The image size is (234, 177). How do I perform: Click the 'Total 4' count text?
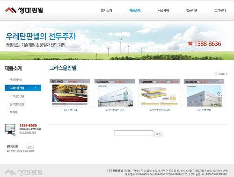pyautogui.click(x=223, y=74)
